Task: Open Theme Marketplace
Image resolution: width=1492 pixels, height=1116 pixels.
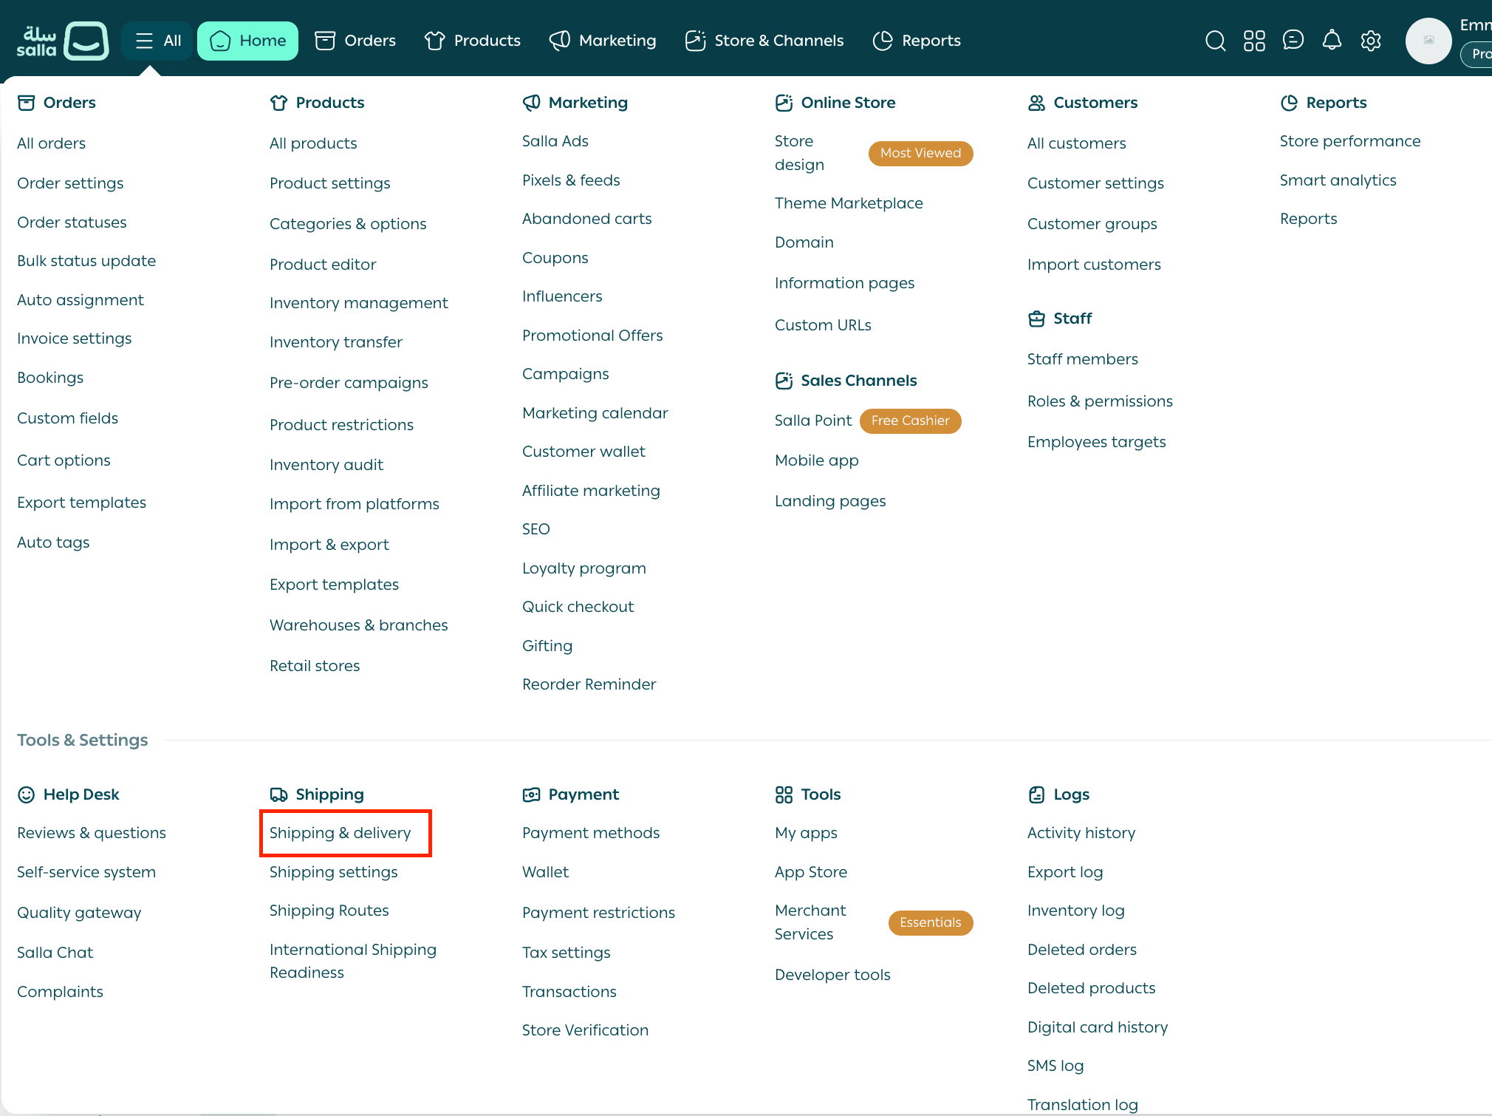Action: (849, 203)
